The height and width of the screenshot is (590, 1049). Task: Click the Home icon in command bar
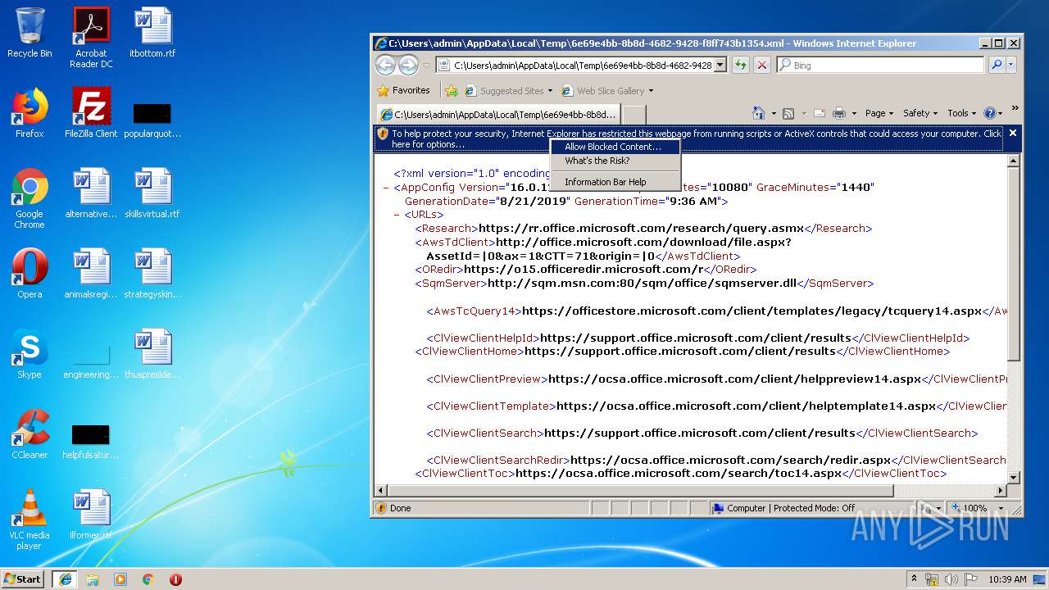(x=758, y=113)
